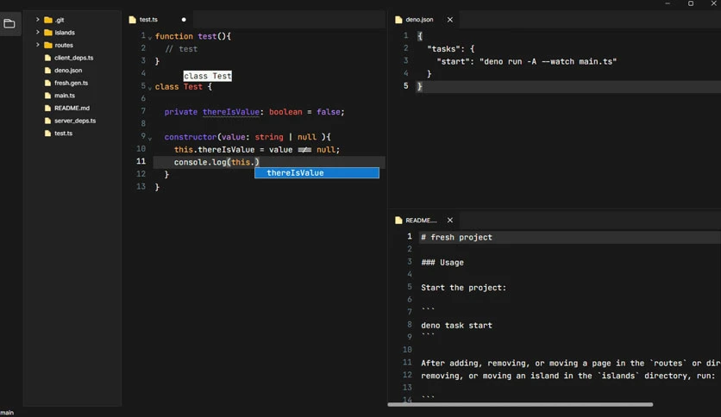
Task: Open client_deps.ts from the file tree
Action: pyautogui.click(x=73, y=58)
